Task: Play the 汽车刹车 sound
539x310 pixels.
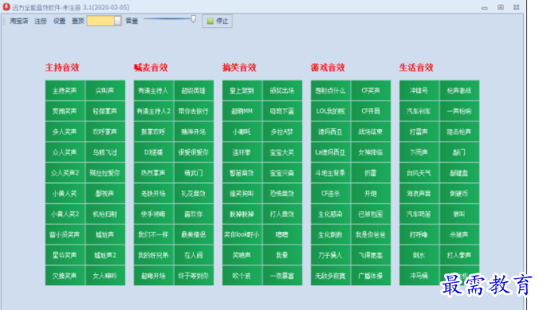Action: tap(419, 111)
